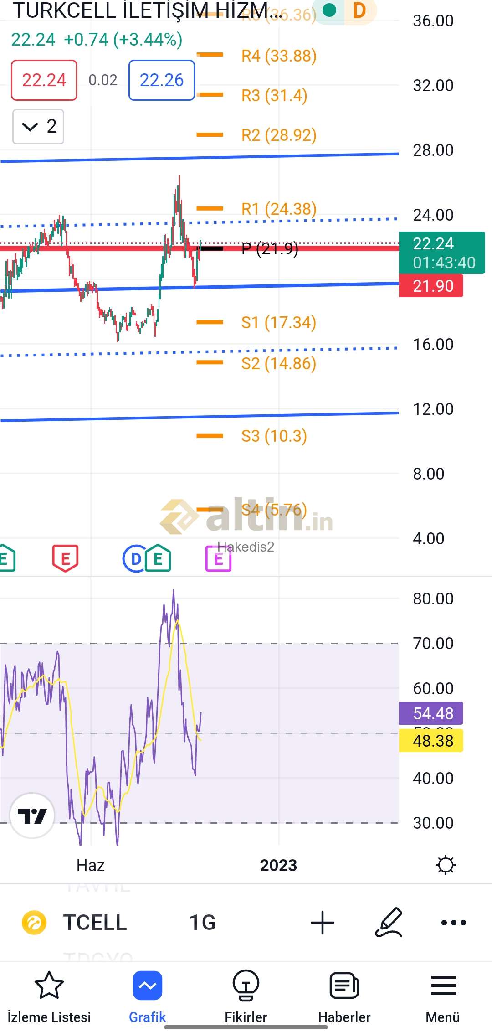Tap the 36.00 price scale value
Viewport: 492px width, 1032px height.
(x=433, y=21)
